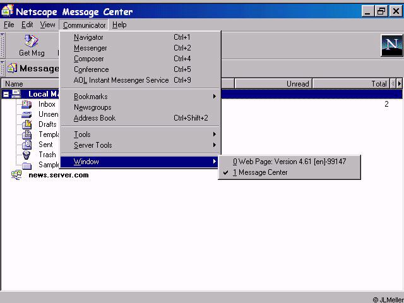Viewport: 404px width, 303px height.
Task: Expand the Tools submenu arrow
Action: [215, 134]
